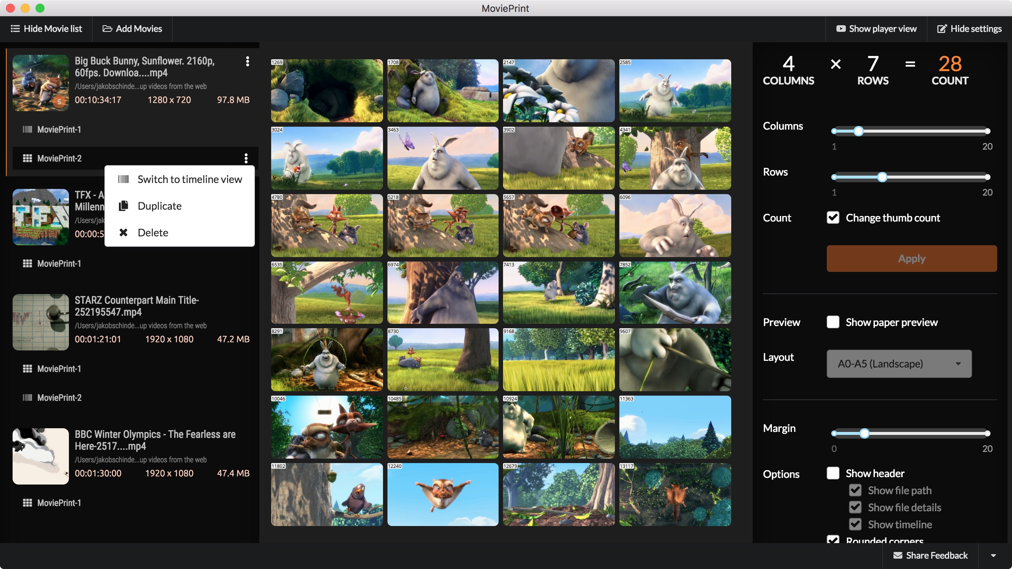Select thumb frame 12240 flying squirrel

pos(443,494)
